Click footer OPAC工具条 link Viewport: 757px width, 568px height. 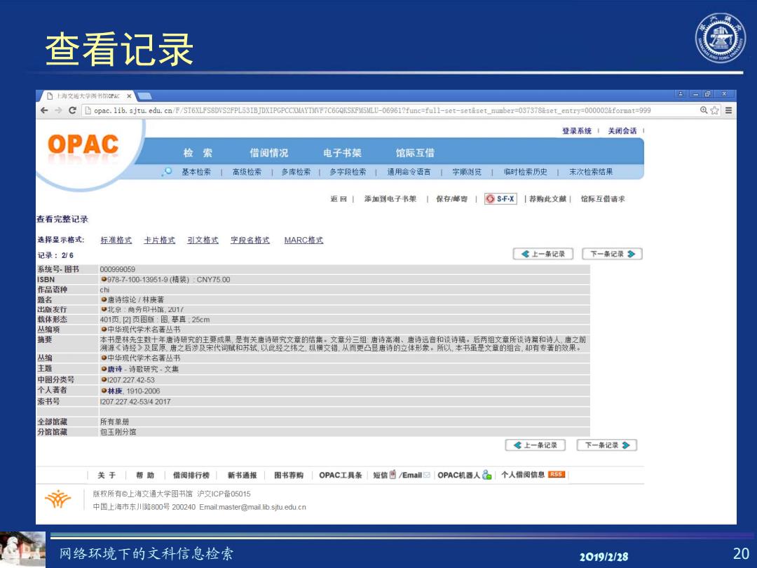pyautogui.click(x=341, y=475)
